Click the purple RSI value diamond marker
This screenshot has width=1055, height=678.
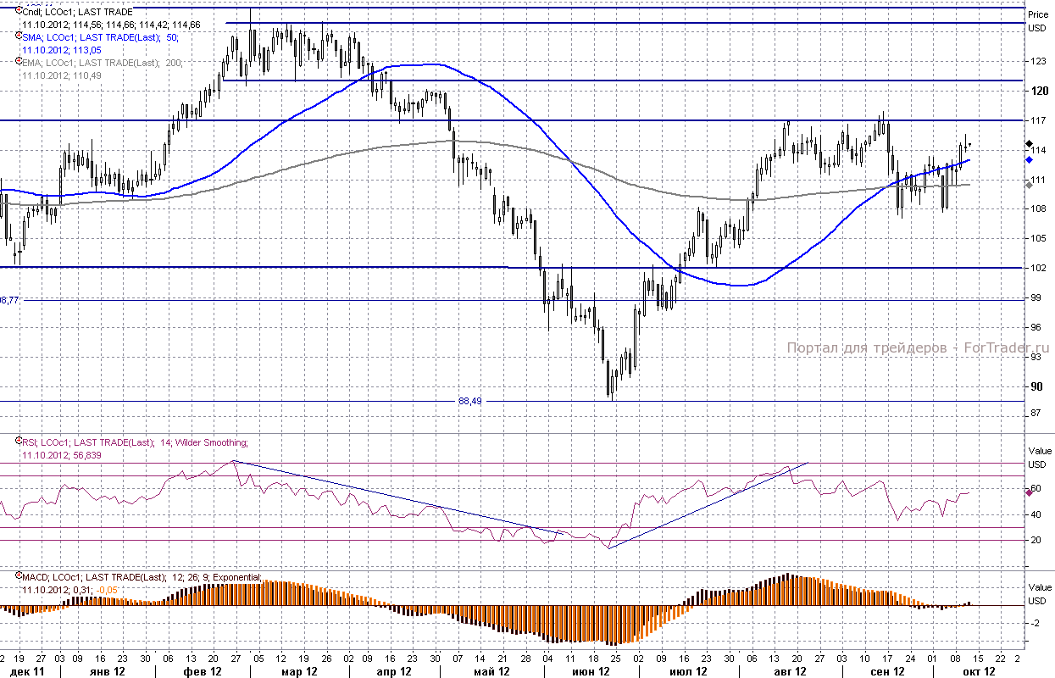tap(1029, 491)
